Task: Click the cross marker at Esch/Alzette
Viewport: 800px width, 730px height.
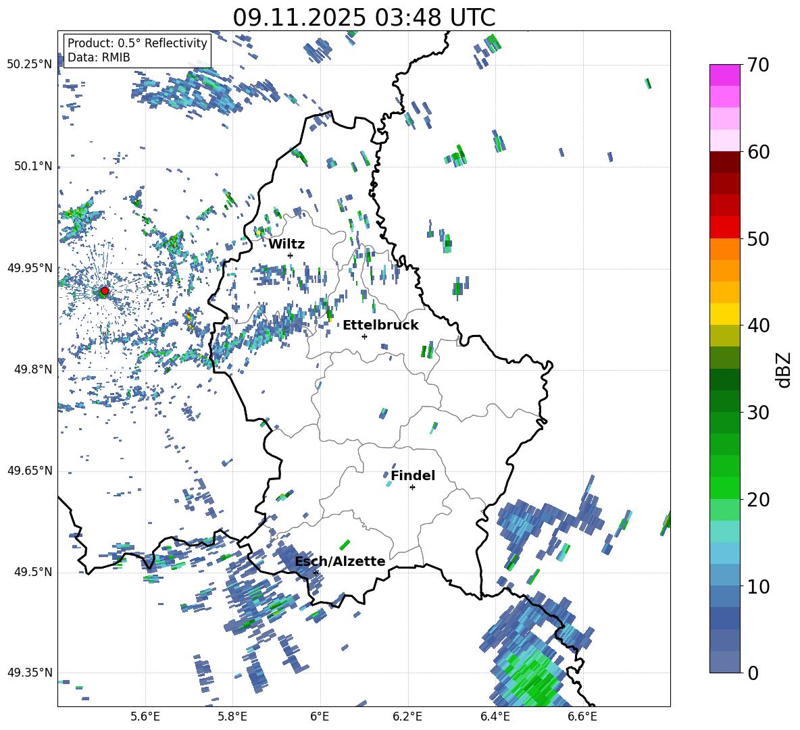Action: [x=316, y=573]
